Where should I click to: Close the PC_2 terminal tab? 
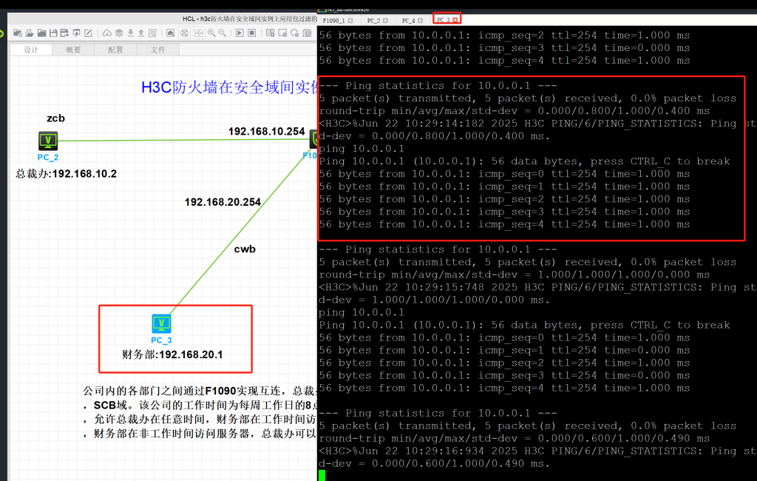pos(385,20)
